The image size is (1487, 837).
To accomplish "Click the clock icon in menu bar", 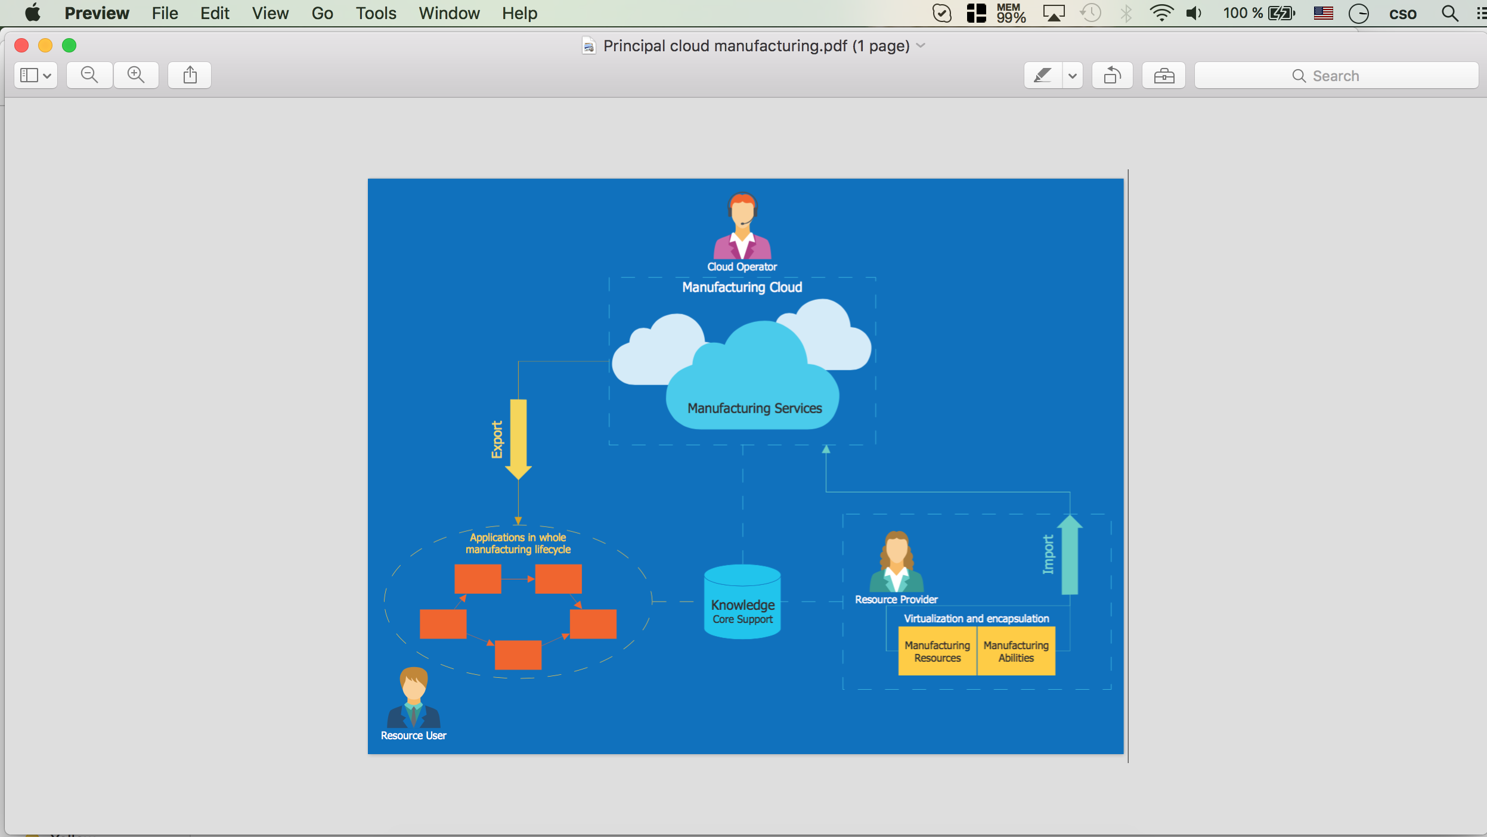I will [1359, 13].
